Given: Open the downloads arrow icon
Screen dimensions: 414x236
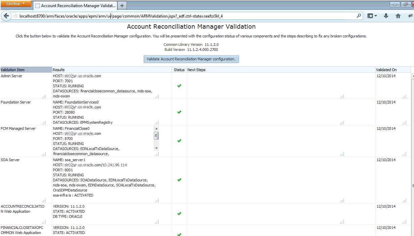Looking at the screenshot, I should (x=386, y=16).
